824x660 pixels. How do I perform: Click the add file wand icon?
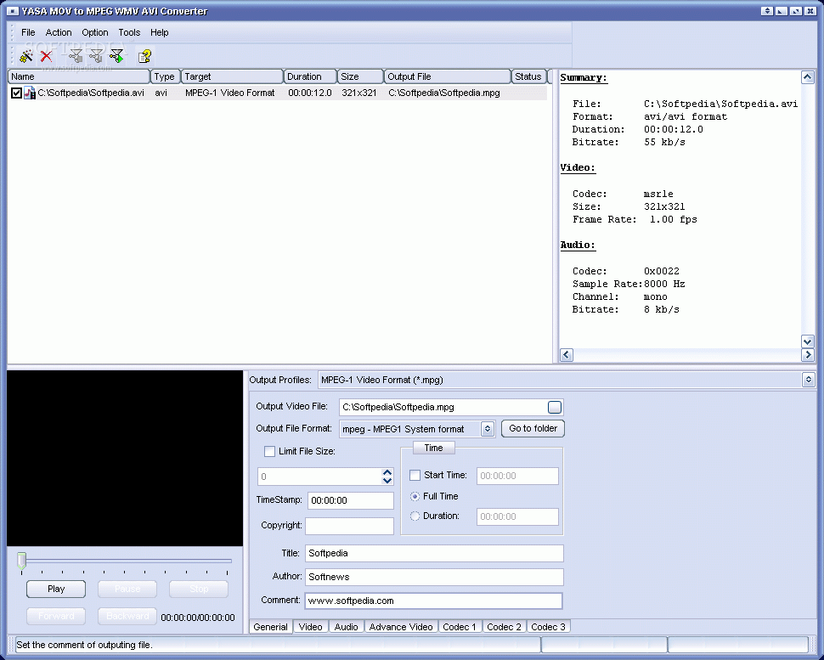click(x=25, y=56)
